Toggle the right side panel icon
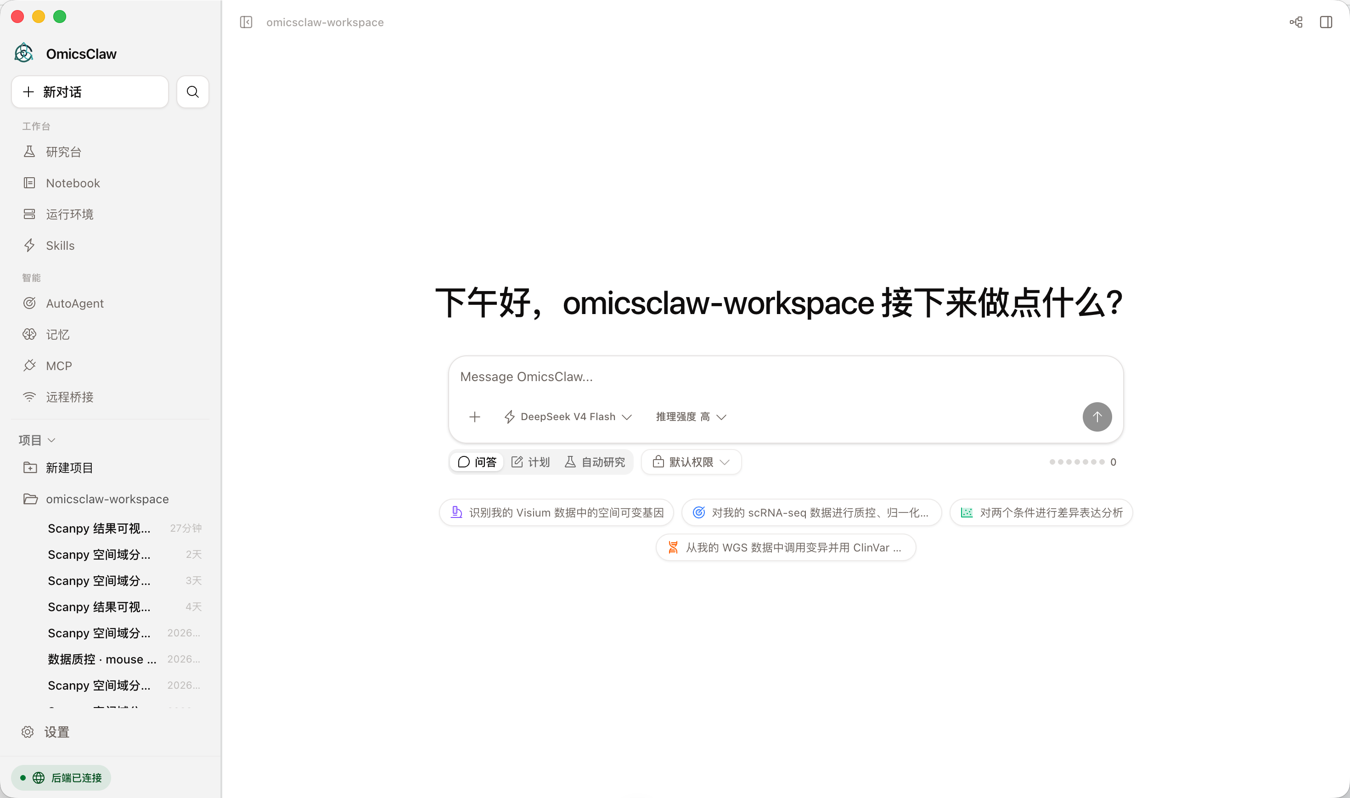The height and width of the screenshot is (798, 1350). 1326,22
